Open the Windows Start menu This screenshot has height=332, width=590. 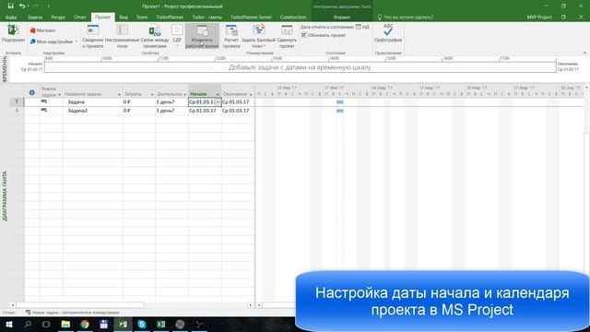tap(8, 324)
